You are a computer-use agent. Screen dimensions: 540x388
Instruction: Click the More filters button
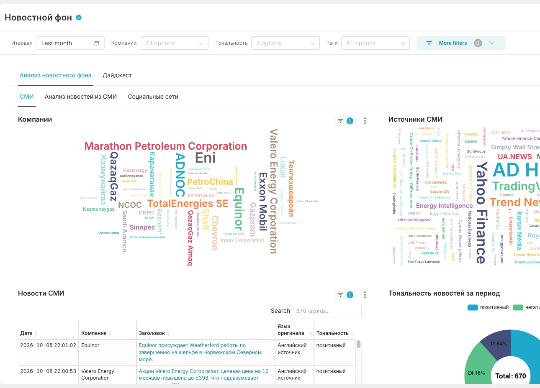pos(461,43)
